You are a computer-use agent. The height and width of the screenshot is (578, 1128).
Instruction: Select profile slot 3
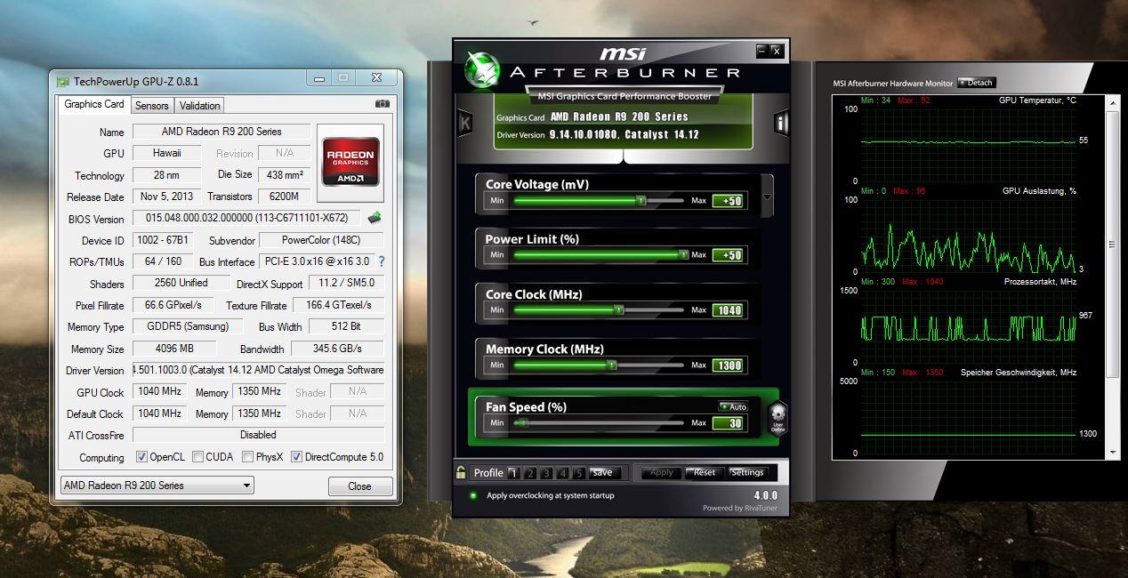click(x=546, y=473)
